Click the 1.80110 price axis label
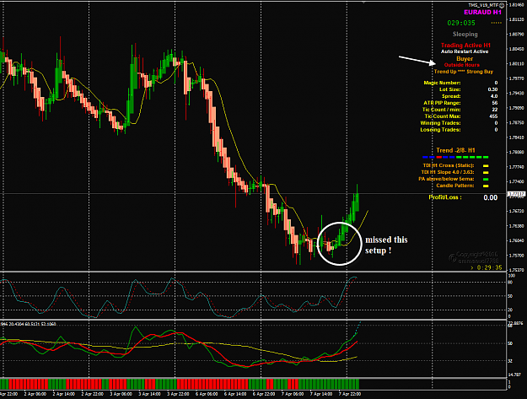527x399 pixels. tap(517, 63)
